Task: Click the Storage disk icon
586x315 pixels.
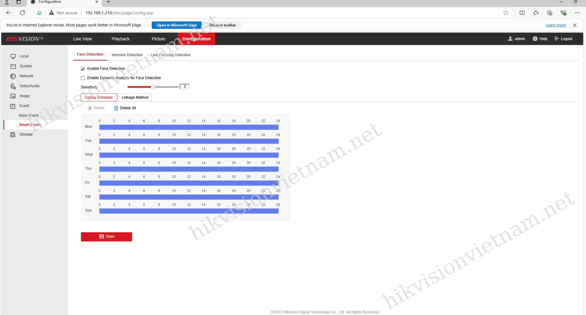Action: coord(13,134)
